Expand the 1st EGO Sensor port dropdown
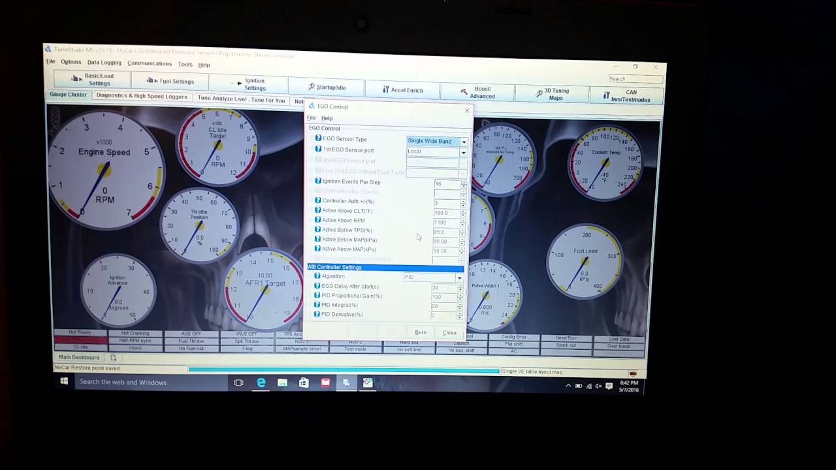This screenshot has width=836, height=470. (464, 153)
